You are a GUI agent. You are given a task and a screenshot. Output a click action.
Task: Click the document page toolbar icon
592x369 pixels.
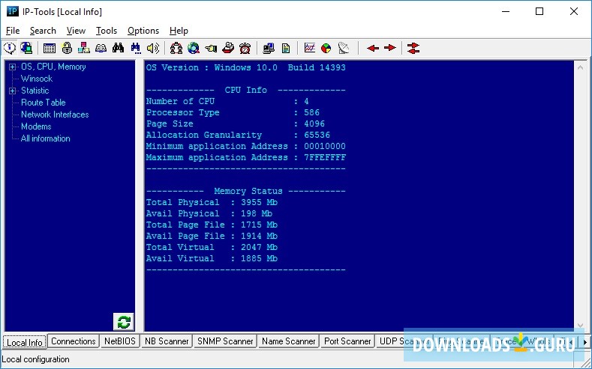[286, 48]
